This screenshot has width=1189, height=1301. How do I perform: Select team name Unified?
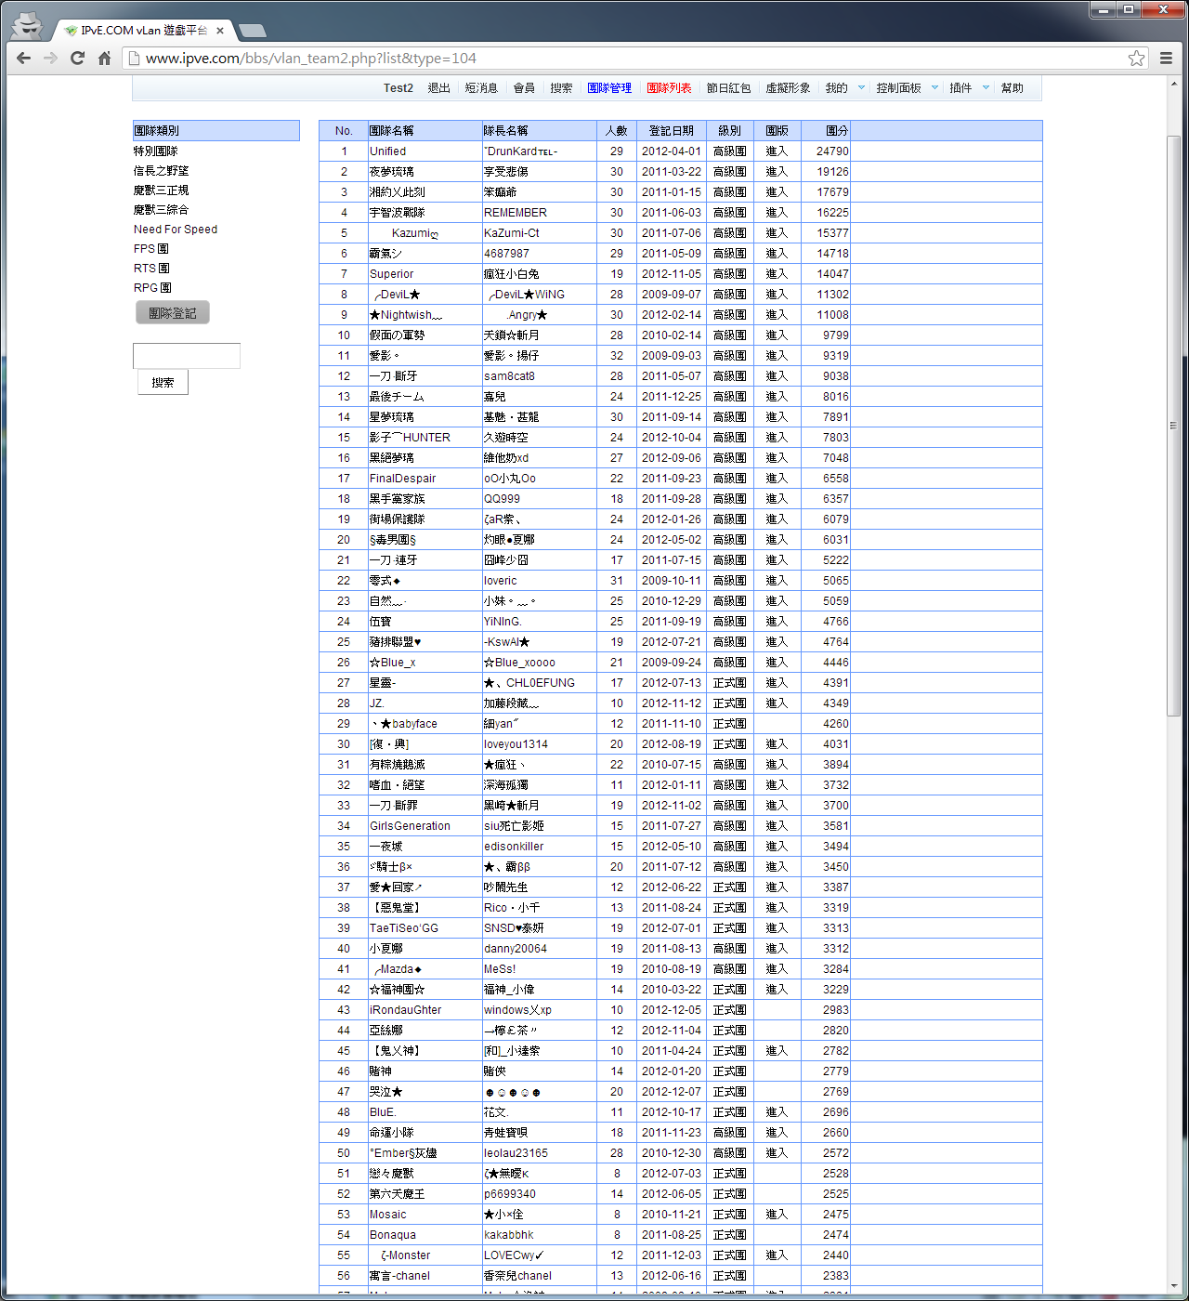pyautogui.click(x=388, y=151)
